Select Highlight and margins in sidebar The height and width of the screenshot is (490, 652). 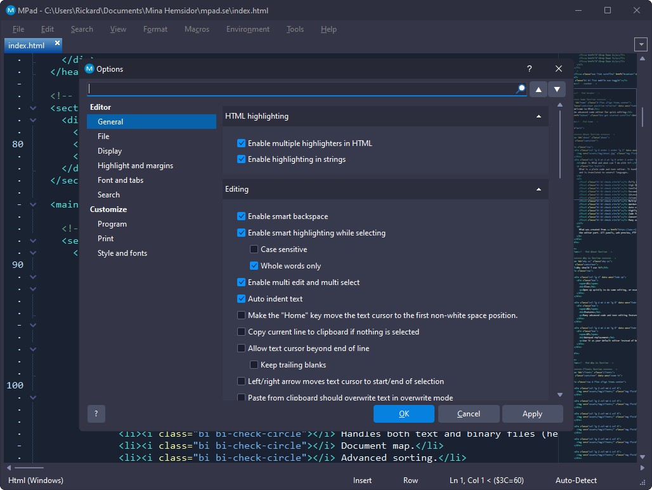coord(135,166)
